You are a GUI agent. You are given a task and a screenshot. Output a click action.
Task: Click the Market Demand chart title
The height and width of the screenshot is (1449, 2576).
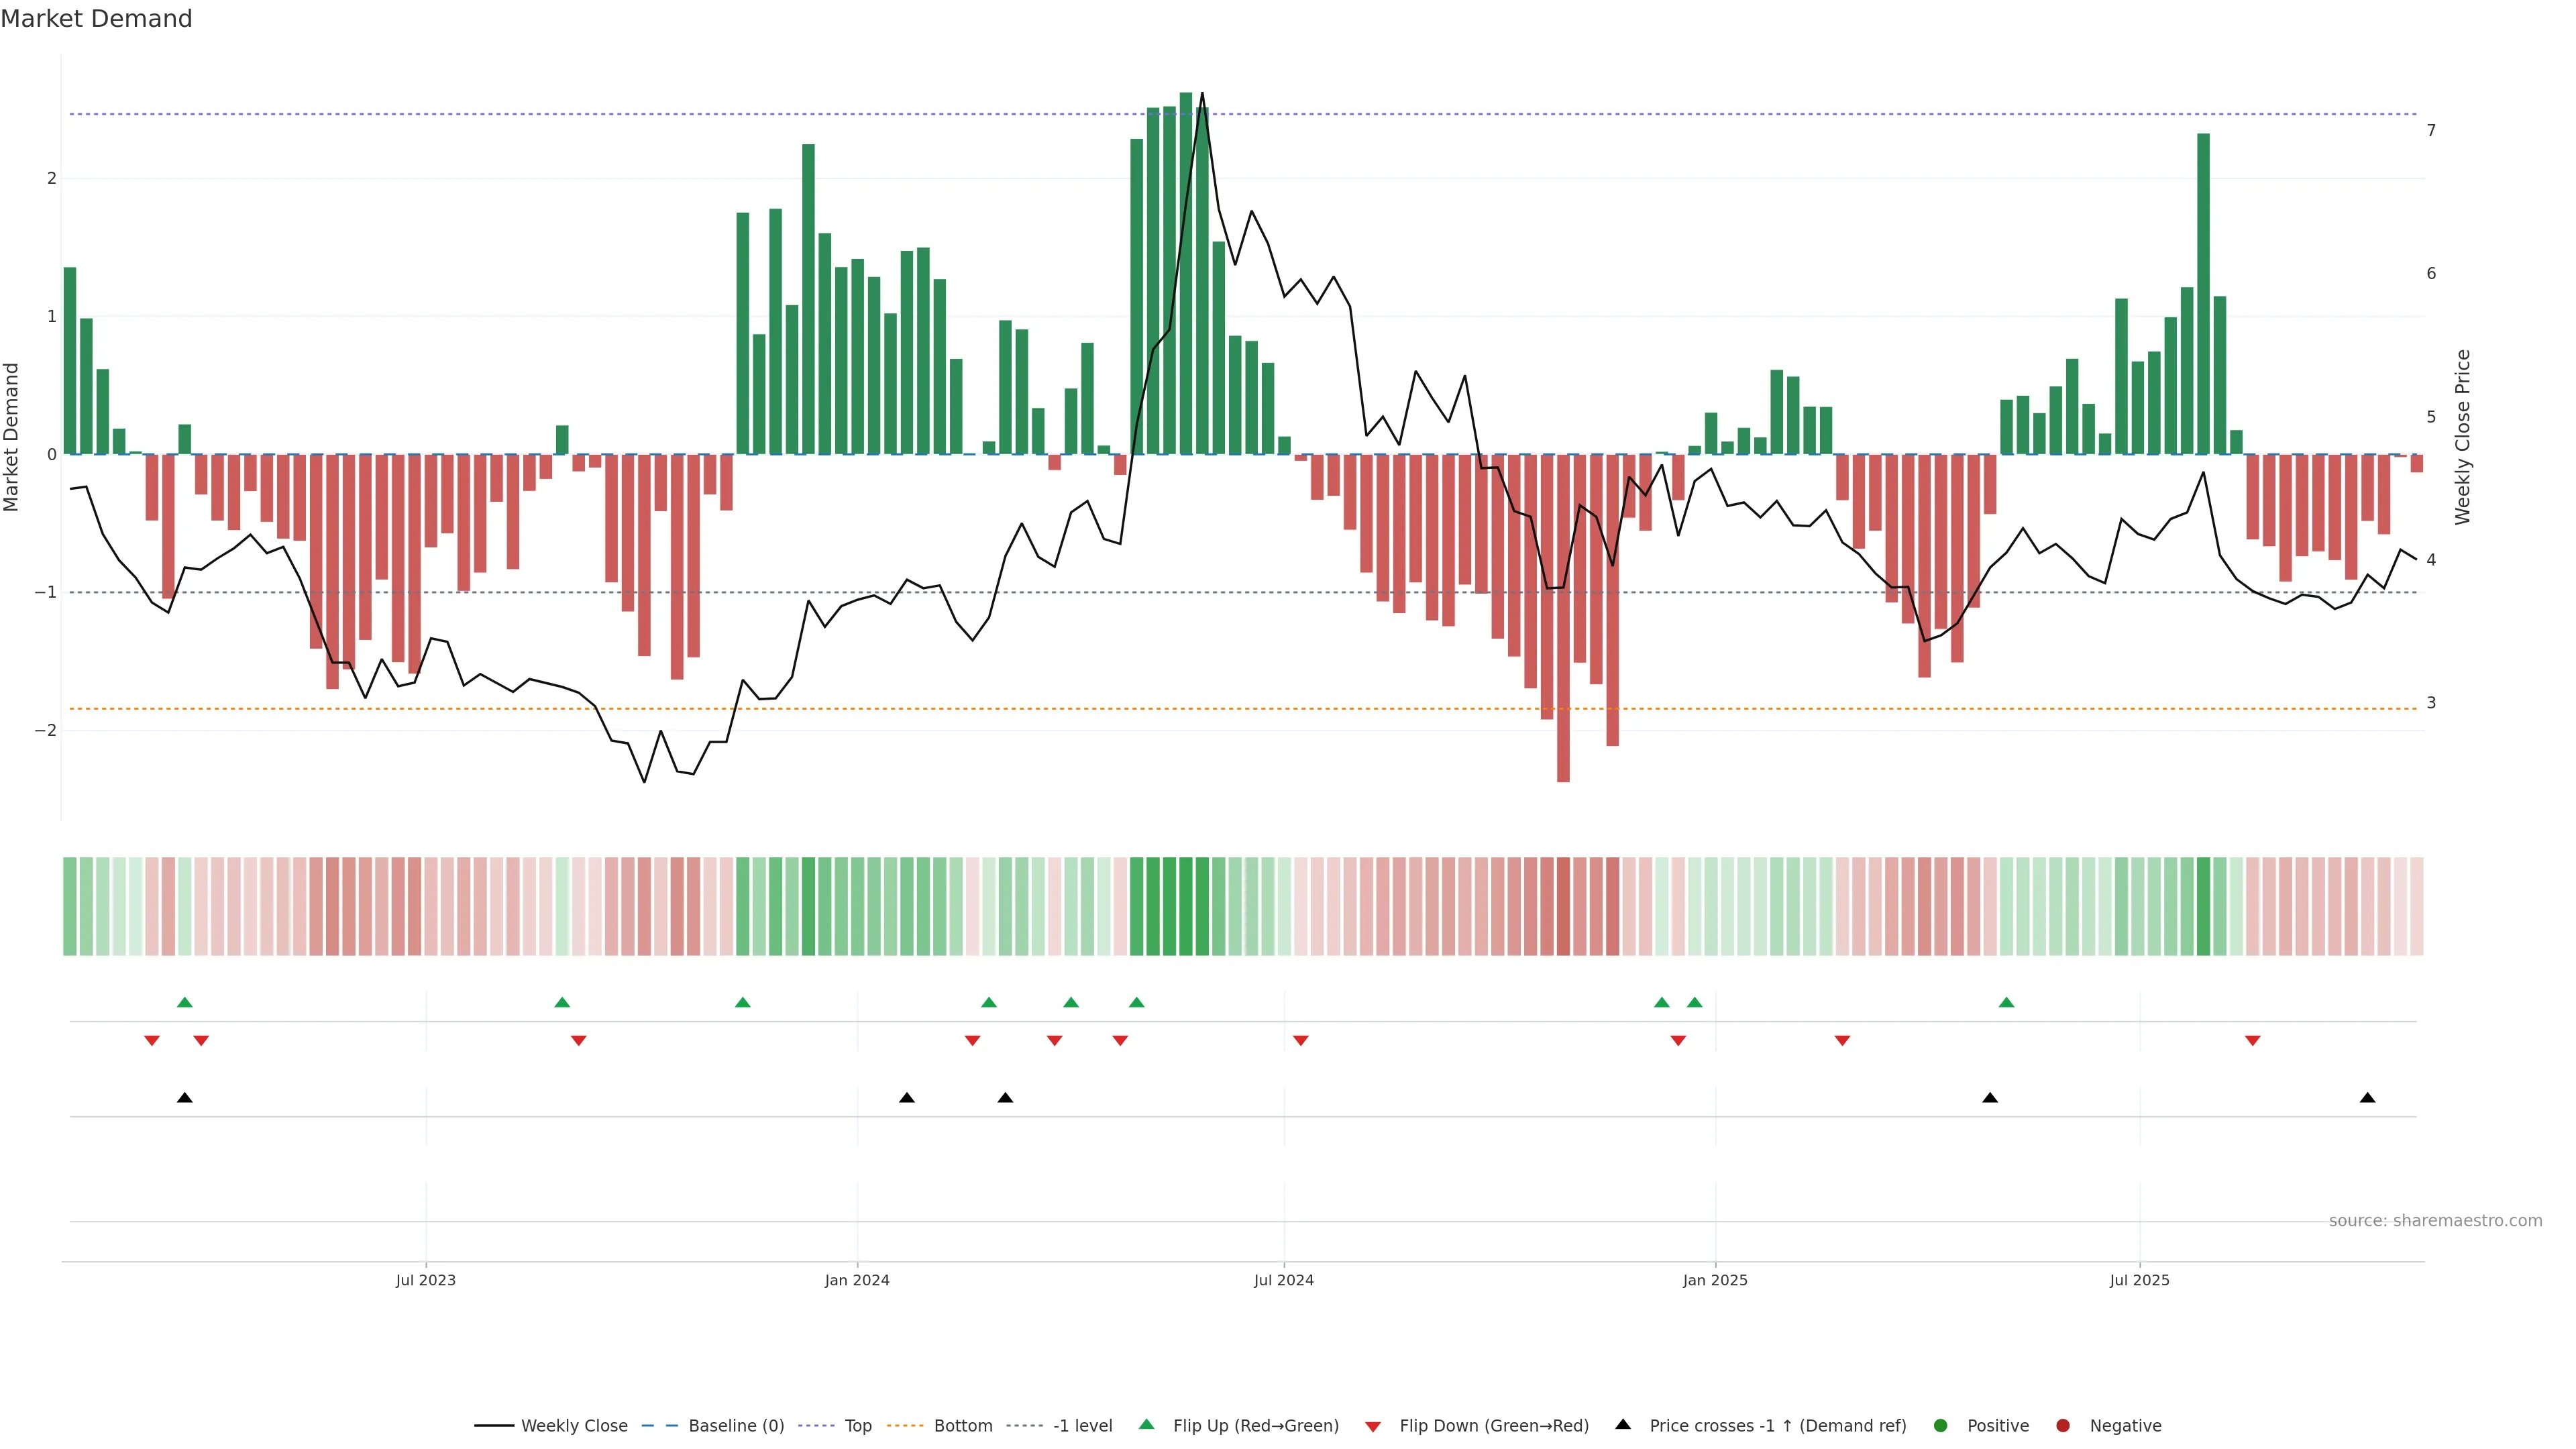tap(97, 19)
